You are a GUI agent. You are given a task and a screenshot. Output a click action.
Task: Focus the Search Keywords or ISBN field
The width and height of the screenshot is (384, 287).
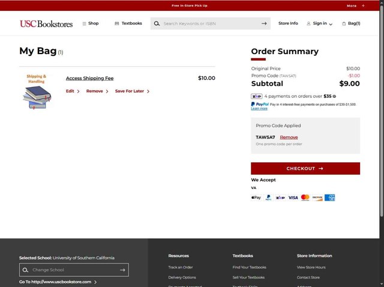coord(211,23)
